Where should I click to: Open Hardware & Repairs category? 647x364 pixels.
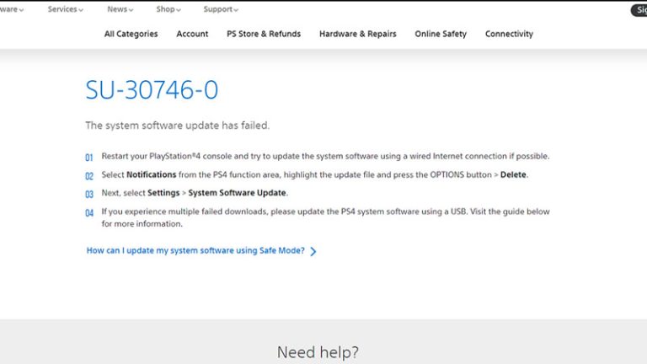(x=358, y=34)
